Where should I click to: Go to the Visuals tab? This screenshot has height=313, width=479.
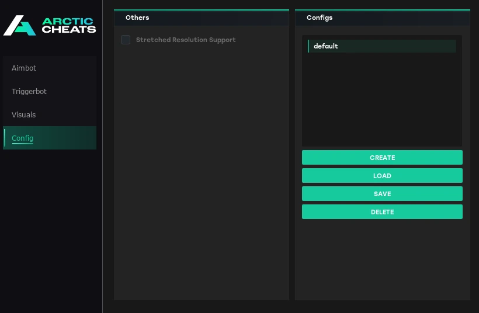pos(24,115)
